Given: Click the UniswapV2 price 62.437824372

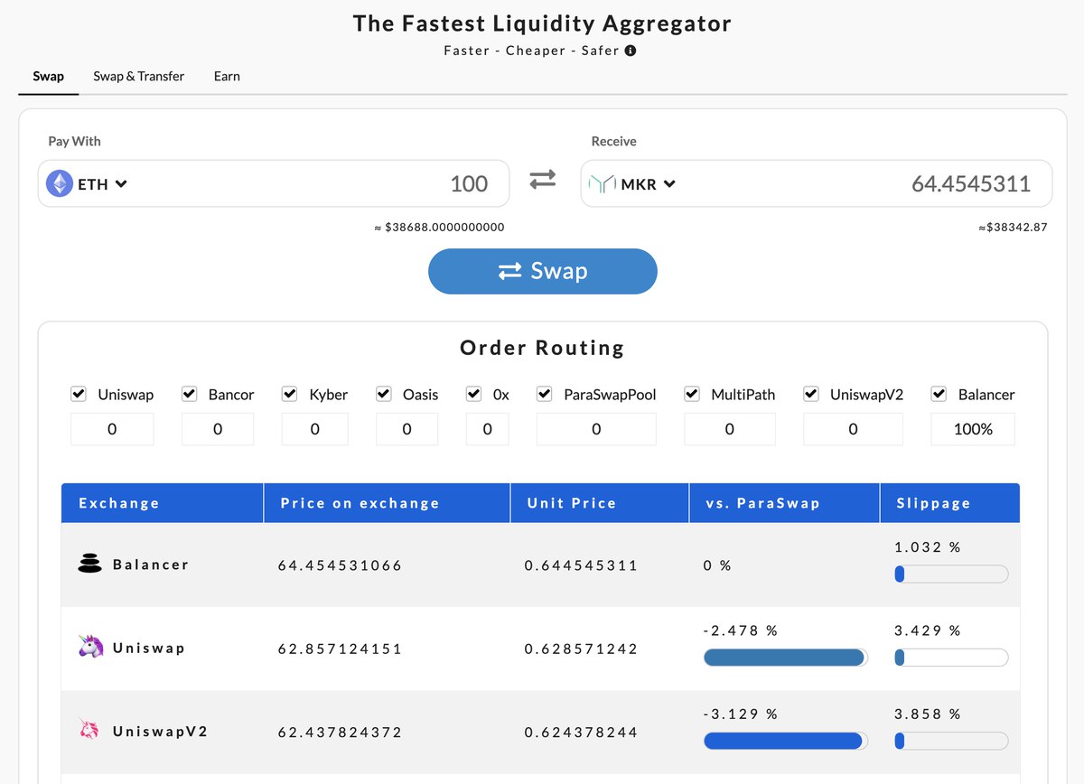Looking at the screenshot, I should [340, 732].
